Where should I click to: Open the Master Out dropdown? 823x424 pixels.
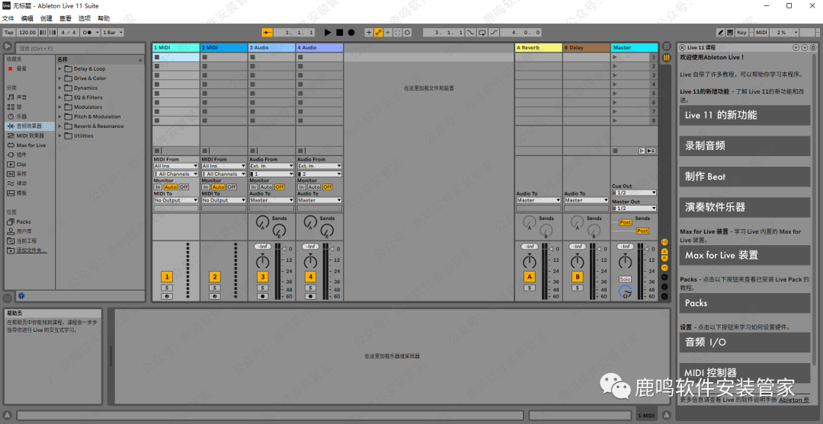(x=634, y=208)
